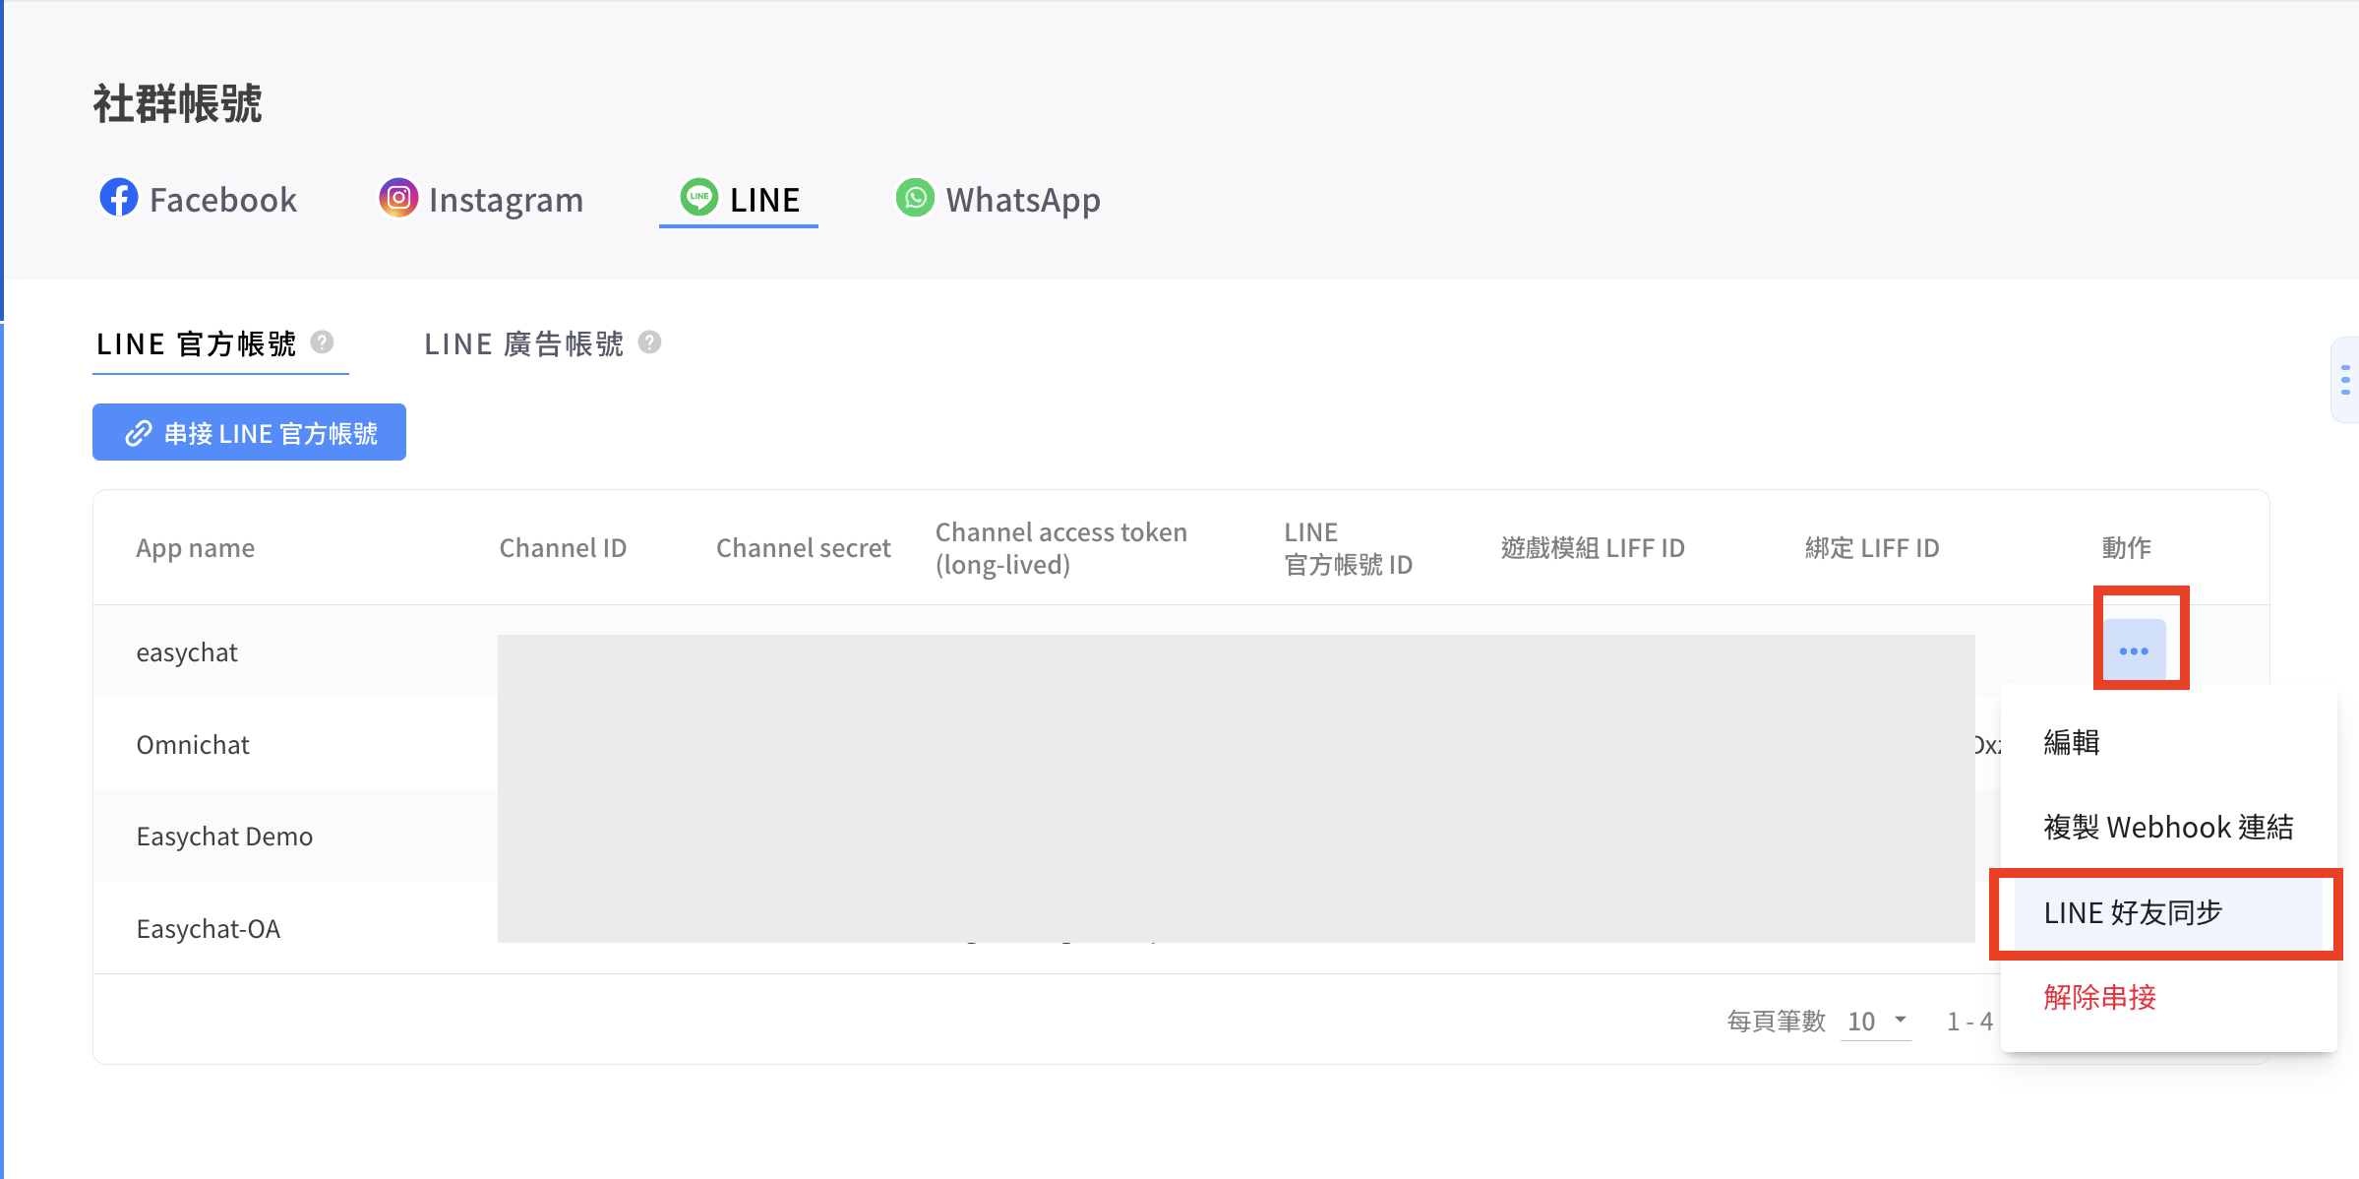Click the WhatsApp logo icon
The height and width of the screenshot is (1179, 2359).
(915, 198)
